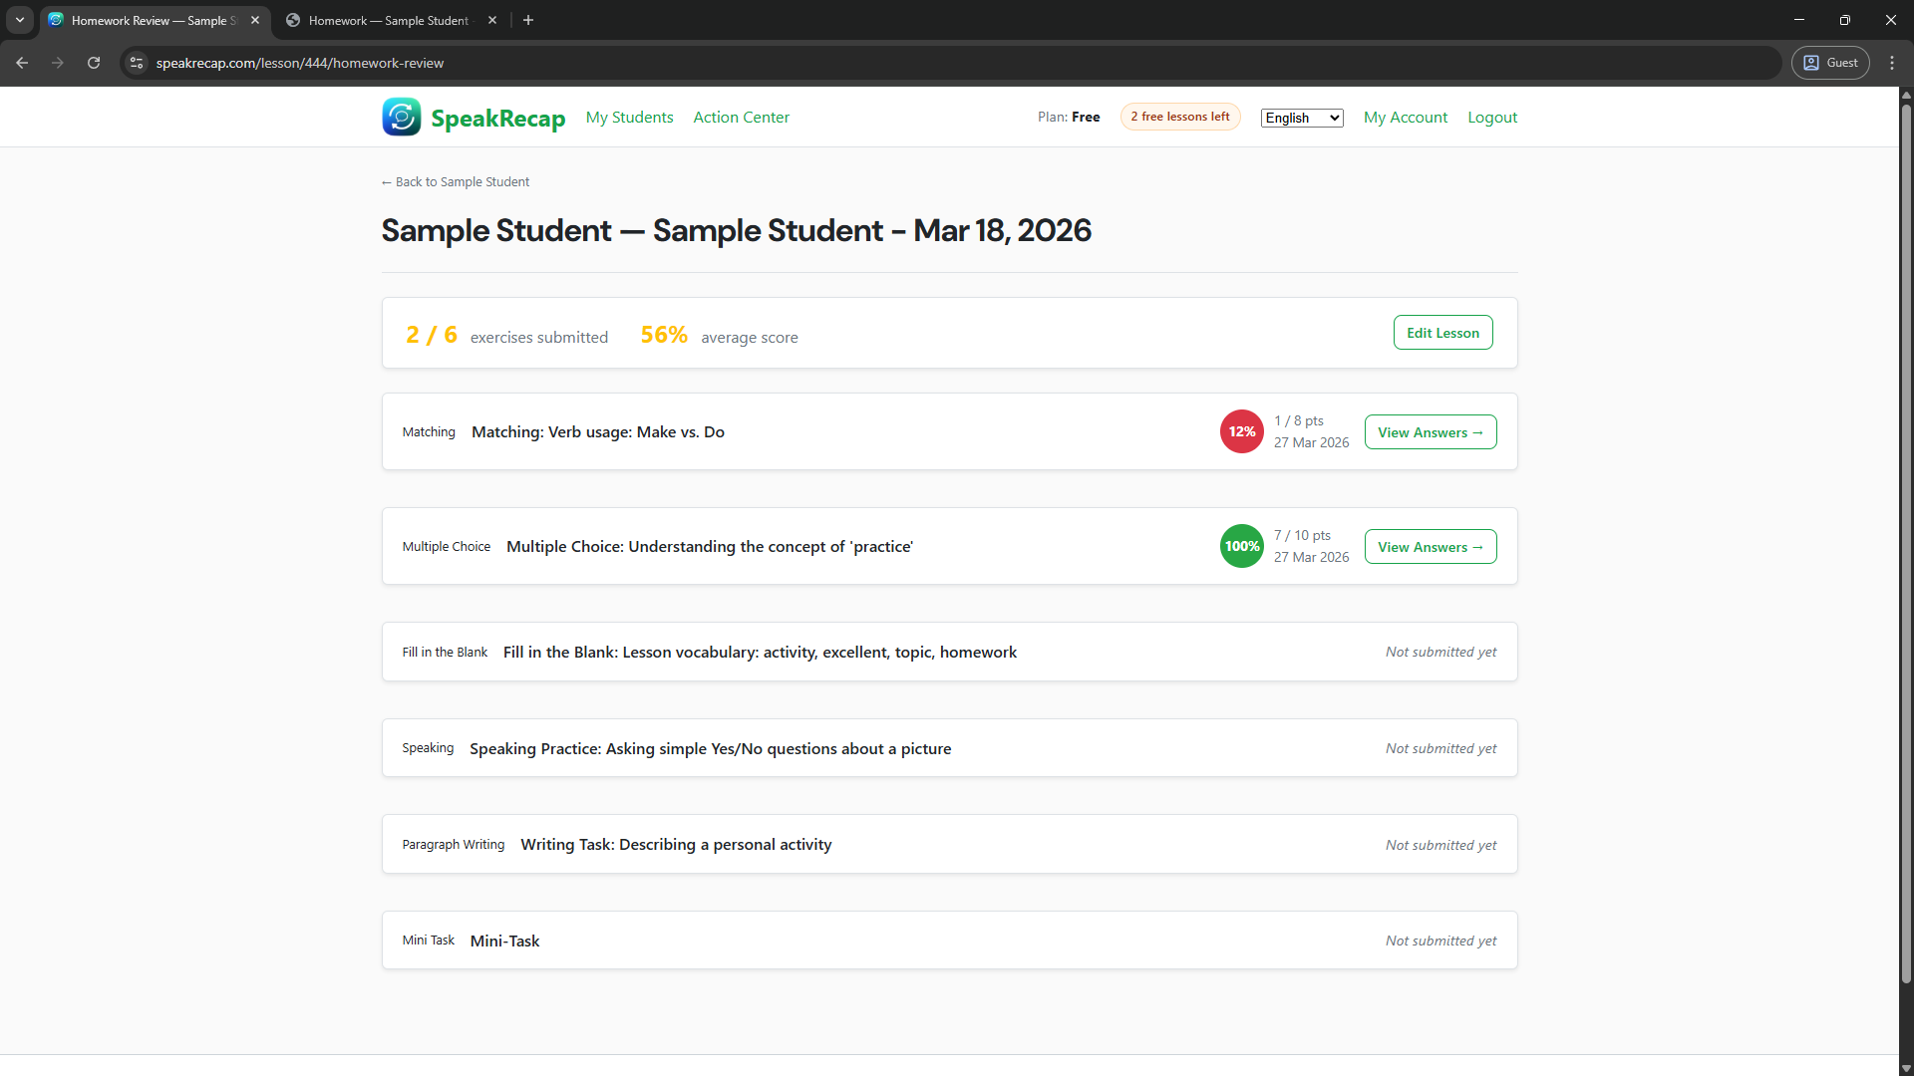Click Not submitted yet on Fill in the Blank
Image resolution: width=1914 pixels, height=1076 pixels.
tap(1440, 652)
